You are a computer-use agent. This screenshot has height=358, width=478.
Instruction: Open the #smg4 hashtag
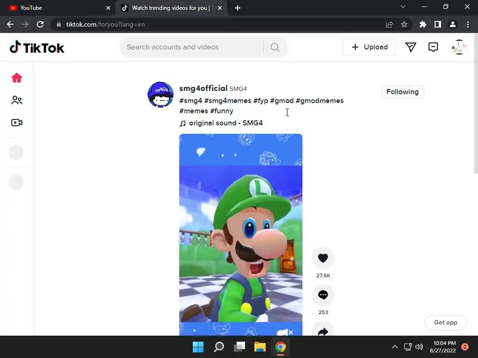pyautogui.click(x=190, y=101)
